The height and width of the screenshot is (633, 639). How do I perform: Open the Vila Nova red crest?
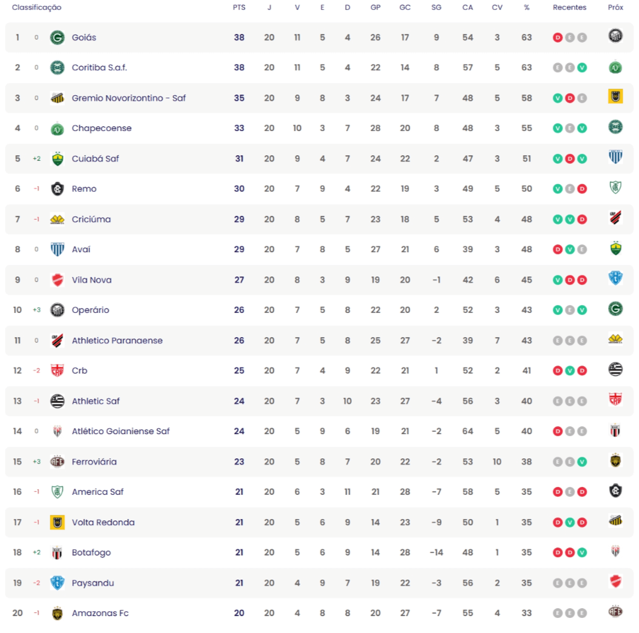57,280
